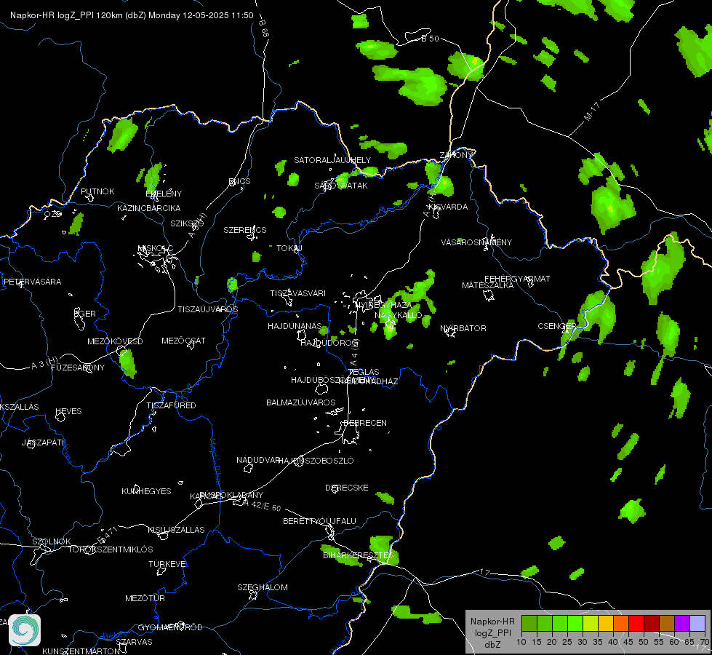Screen dimensions: 712x655
Task: Click the MISKOLC city label
Action: pyautogui.click(x=156, y=248)
